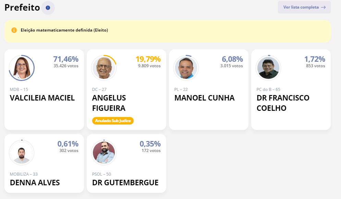Select the DR FRANCISCO COELHO name
The height and width of the screenshot is (199, 341).
pyautogui.click(x=283, y=103)
